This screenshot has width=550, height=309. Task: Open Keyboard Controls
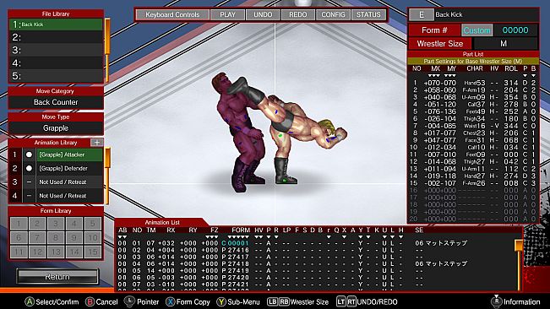172,14
